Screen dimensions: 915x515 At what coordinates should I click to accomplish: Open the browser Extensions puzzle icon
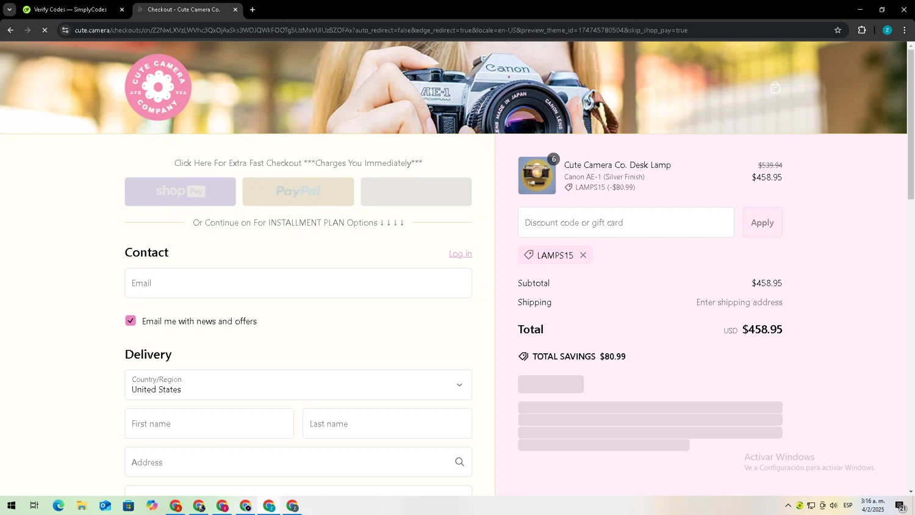pyautogui.click(x=862, y=30)
